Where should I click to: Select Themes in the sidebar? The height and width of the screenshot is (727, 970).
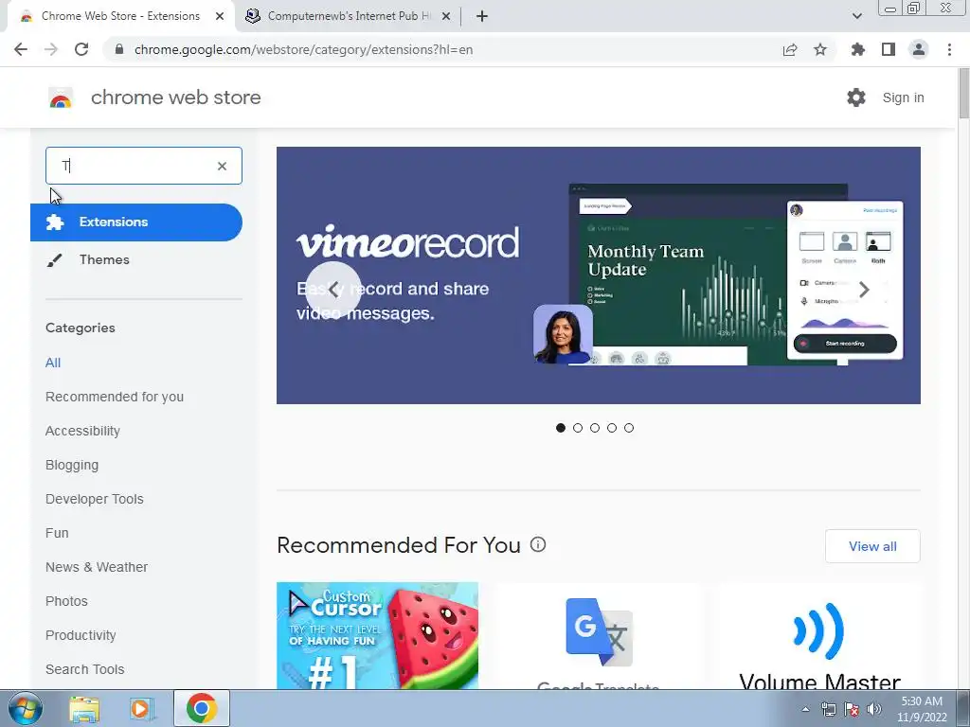click(x=104, y=259)
